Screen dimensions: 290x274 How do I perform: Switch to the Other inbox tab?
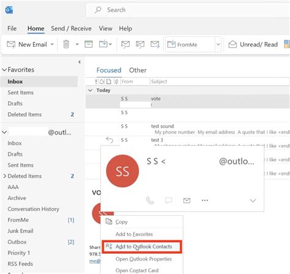point(138,70)
